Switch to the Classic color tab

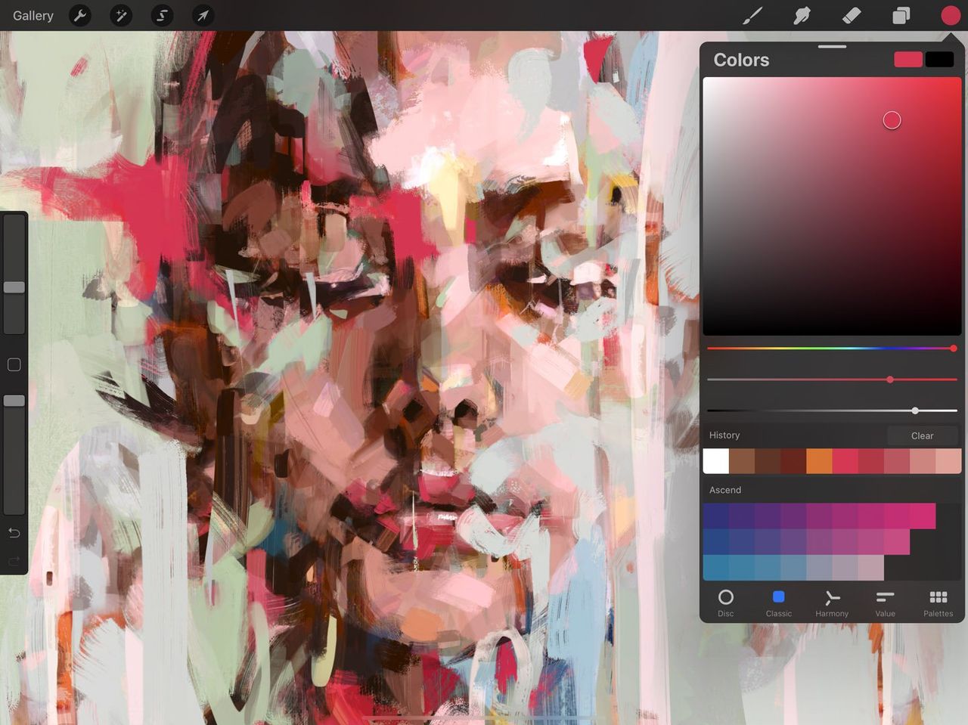tap(778, 603)
